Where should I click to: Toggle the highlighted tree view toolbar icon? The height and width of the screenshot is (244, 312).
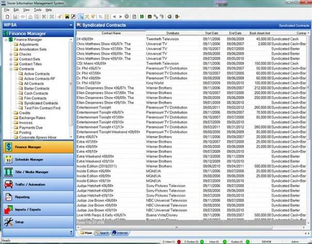pos(81,17)
